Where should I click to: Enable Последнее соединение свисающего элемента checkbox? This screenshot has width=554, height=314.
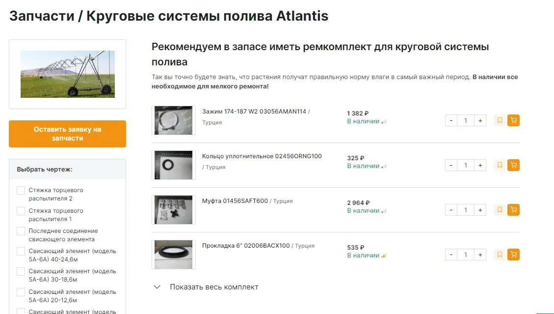(x=21, y=231)
